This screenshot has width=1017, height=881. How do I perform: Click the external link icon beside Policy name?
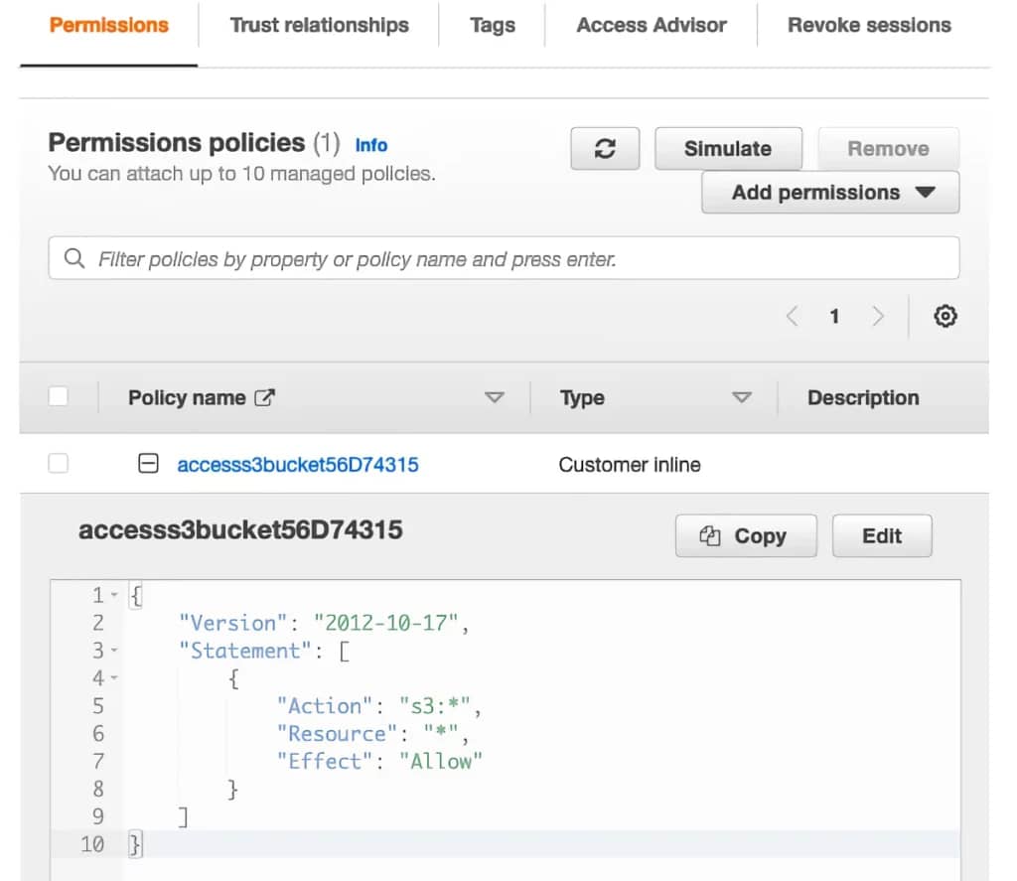[x=264, y=397]
